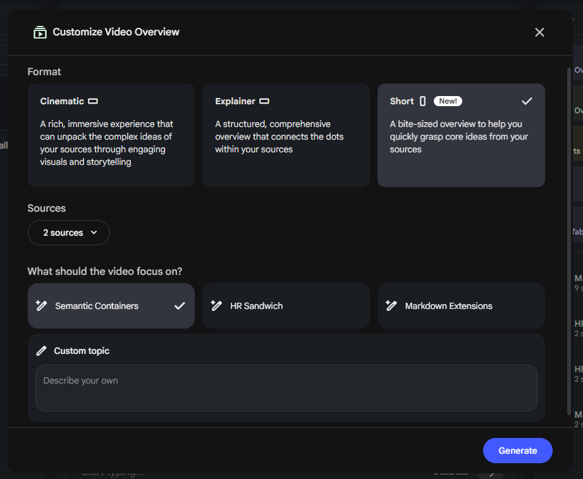Click the video overview icon beside the title

pyautogui.click(x=40, y=32)
